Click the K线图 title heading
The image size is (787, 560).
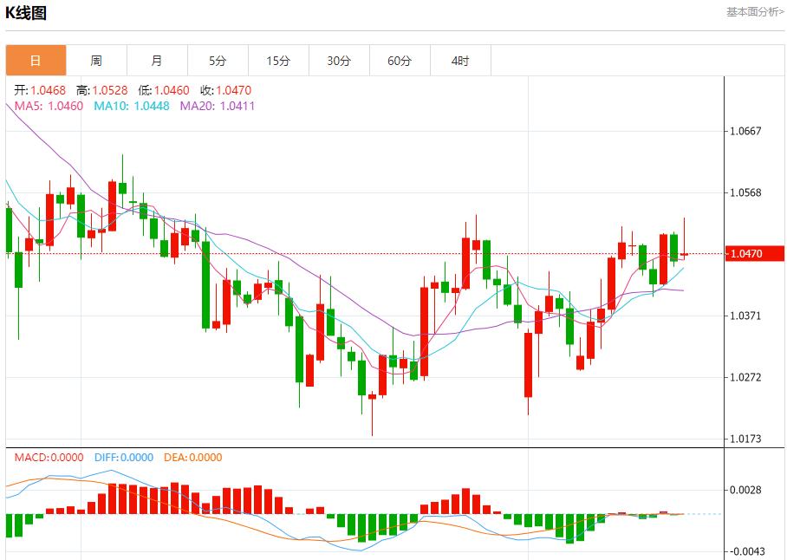[27, 13]
